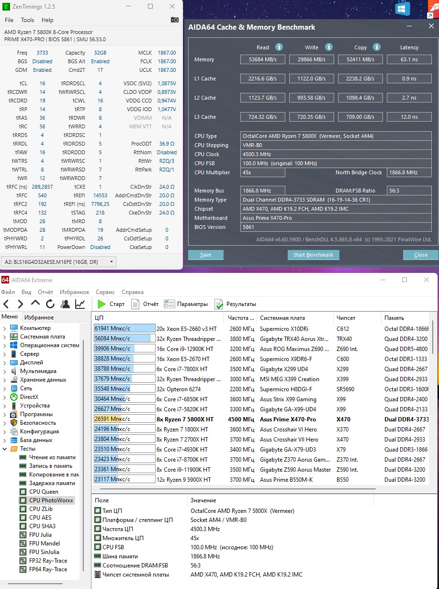Select the Конфигурация tree item

[x=39, y=431]
